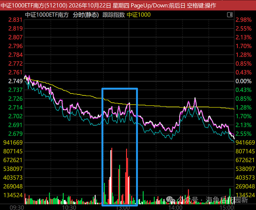The width and height of the screenshot is (256, 210).
Task: Click the 跟踪指数 label
Action: (x=114, y=15)
